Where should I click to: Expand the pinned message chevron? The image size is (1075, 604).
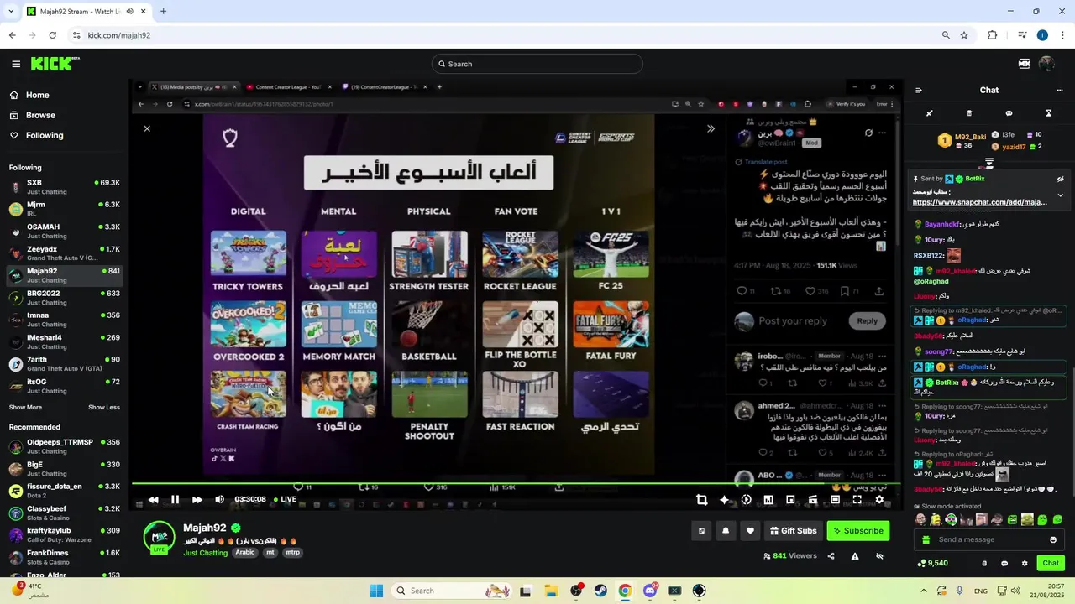(x=1060, y=195)
